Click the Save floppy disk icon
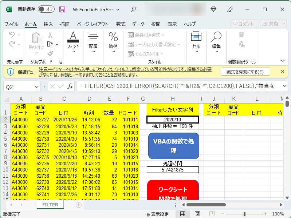This screenshot has width=291, height=218. (62, 9)
